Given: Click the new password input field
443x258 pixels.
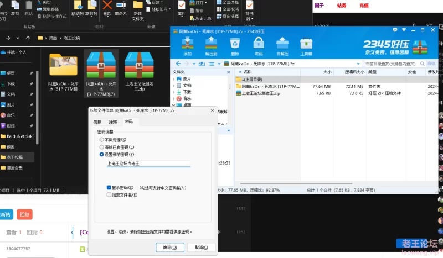Looking at the screenshot, I should pos(148,164).
